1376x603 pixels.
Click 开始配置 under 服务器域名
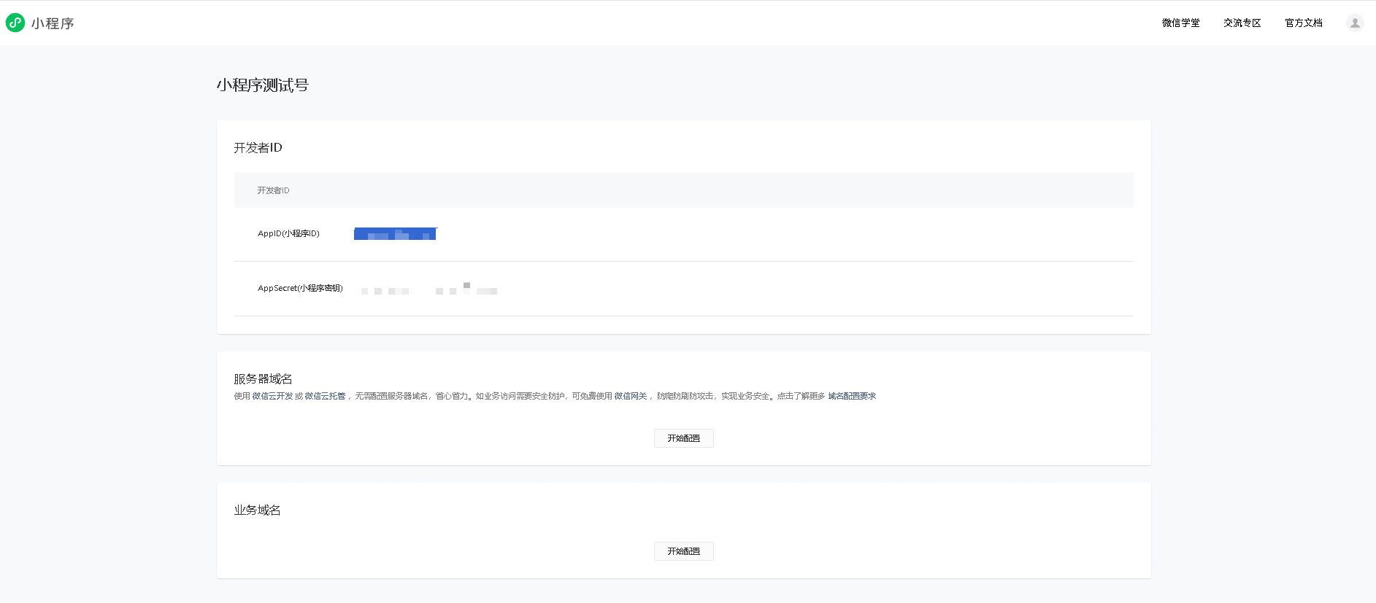(x=684, y=438)
